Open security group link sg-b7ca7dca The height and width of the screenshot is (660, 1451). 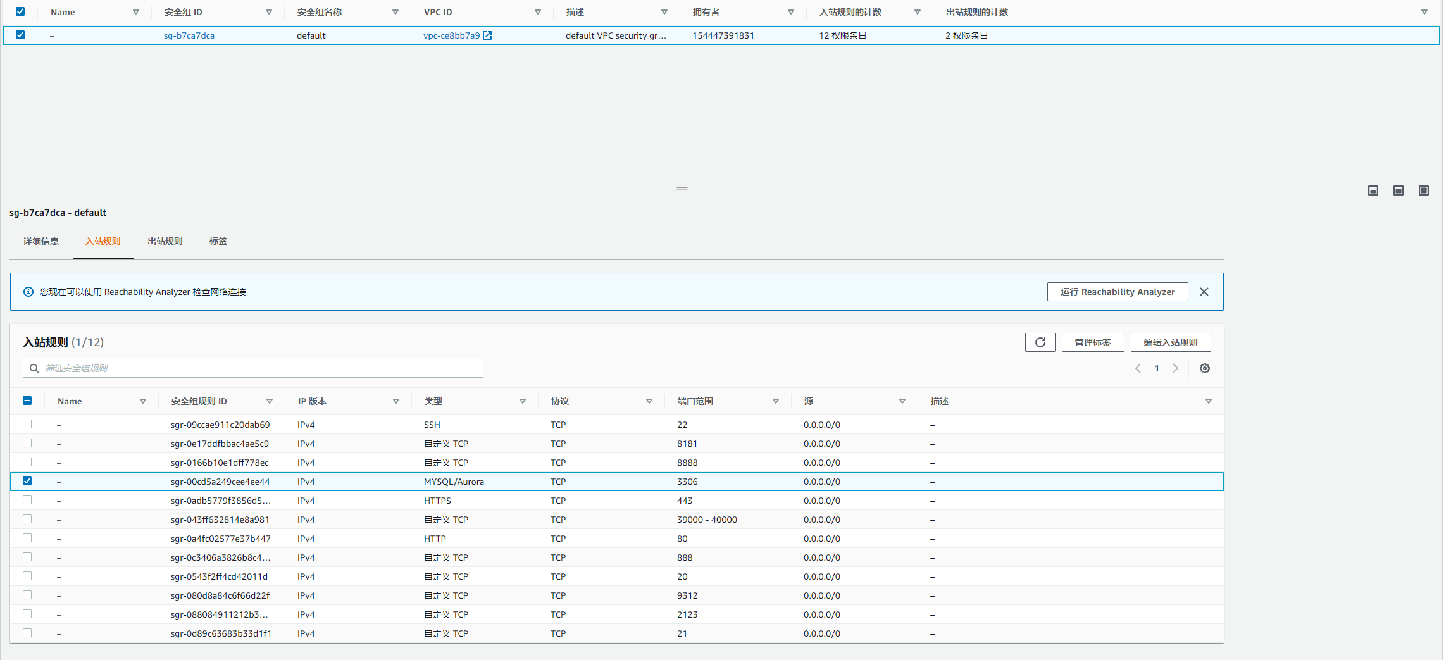(x=189, y=35)
